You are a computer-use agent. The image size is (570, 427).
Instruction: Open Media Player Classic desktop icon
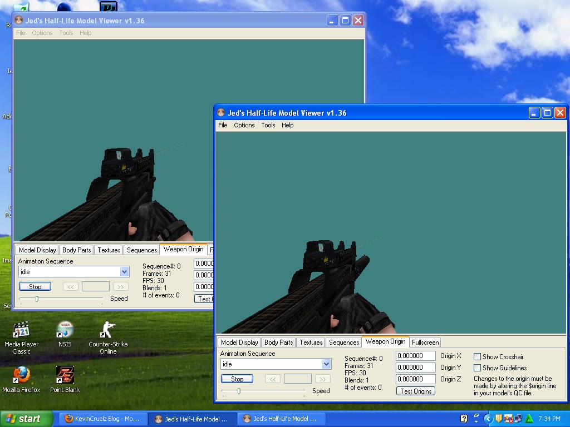click(22, 337)
